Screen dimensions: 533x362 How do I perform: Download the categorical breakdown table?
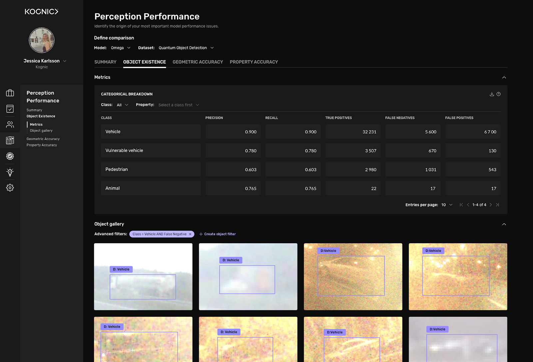click(x=492, y=94)
